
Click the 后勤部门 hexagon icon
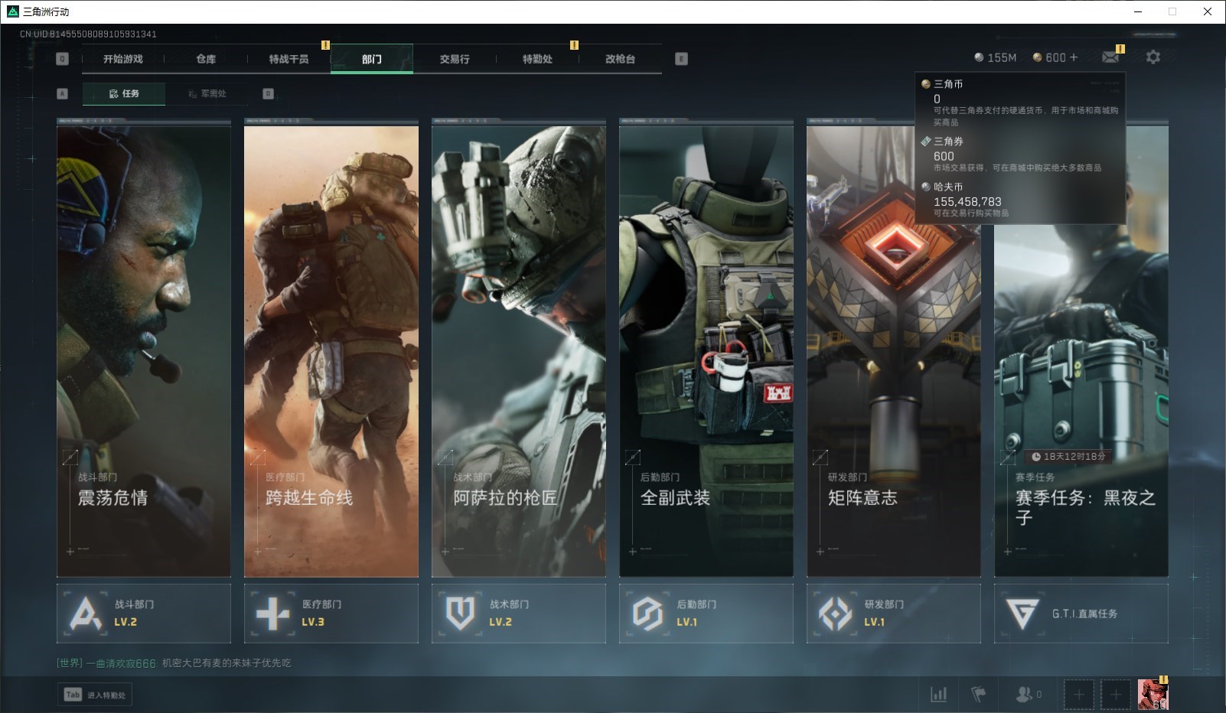(647, 614)
